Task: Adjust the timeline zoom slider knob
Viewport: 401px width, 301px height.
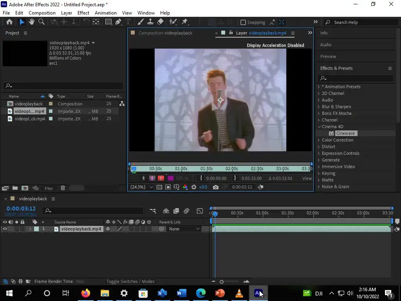Action: click(x=222, y=282)
